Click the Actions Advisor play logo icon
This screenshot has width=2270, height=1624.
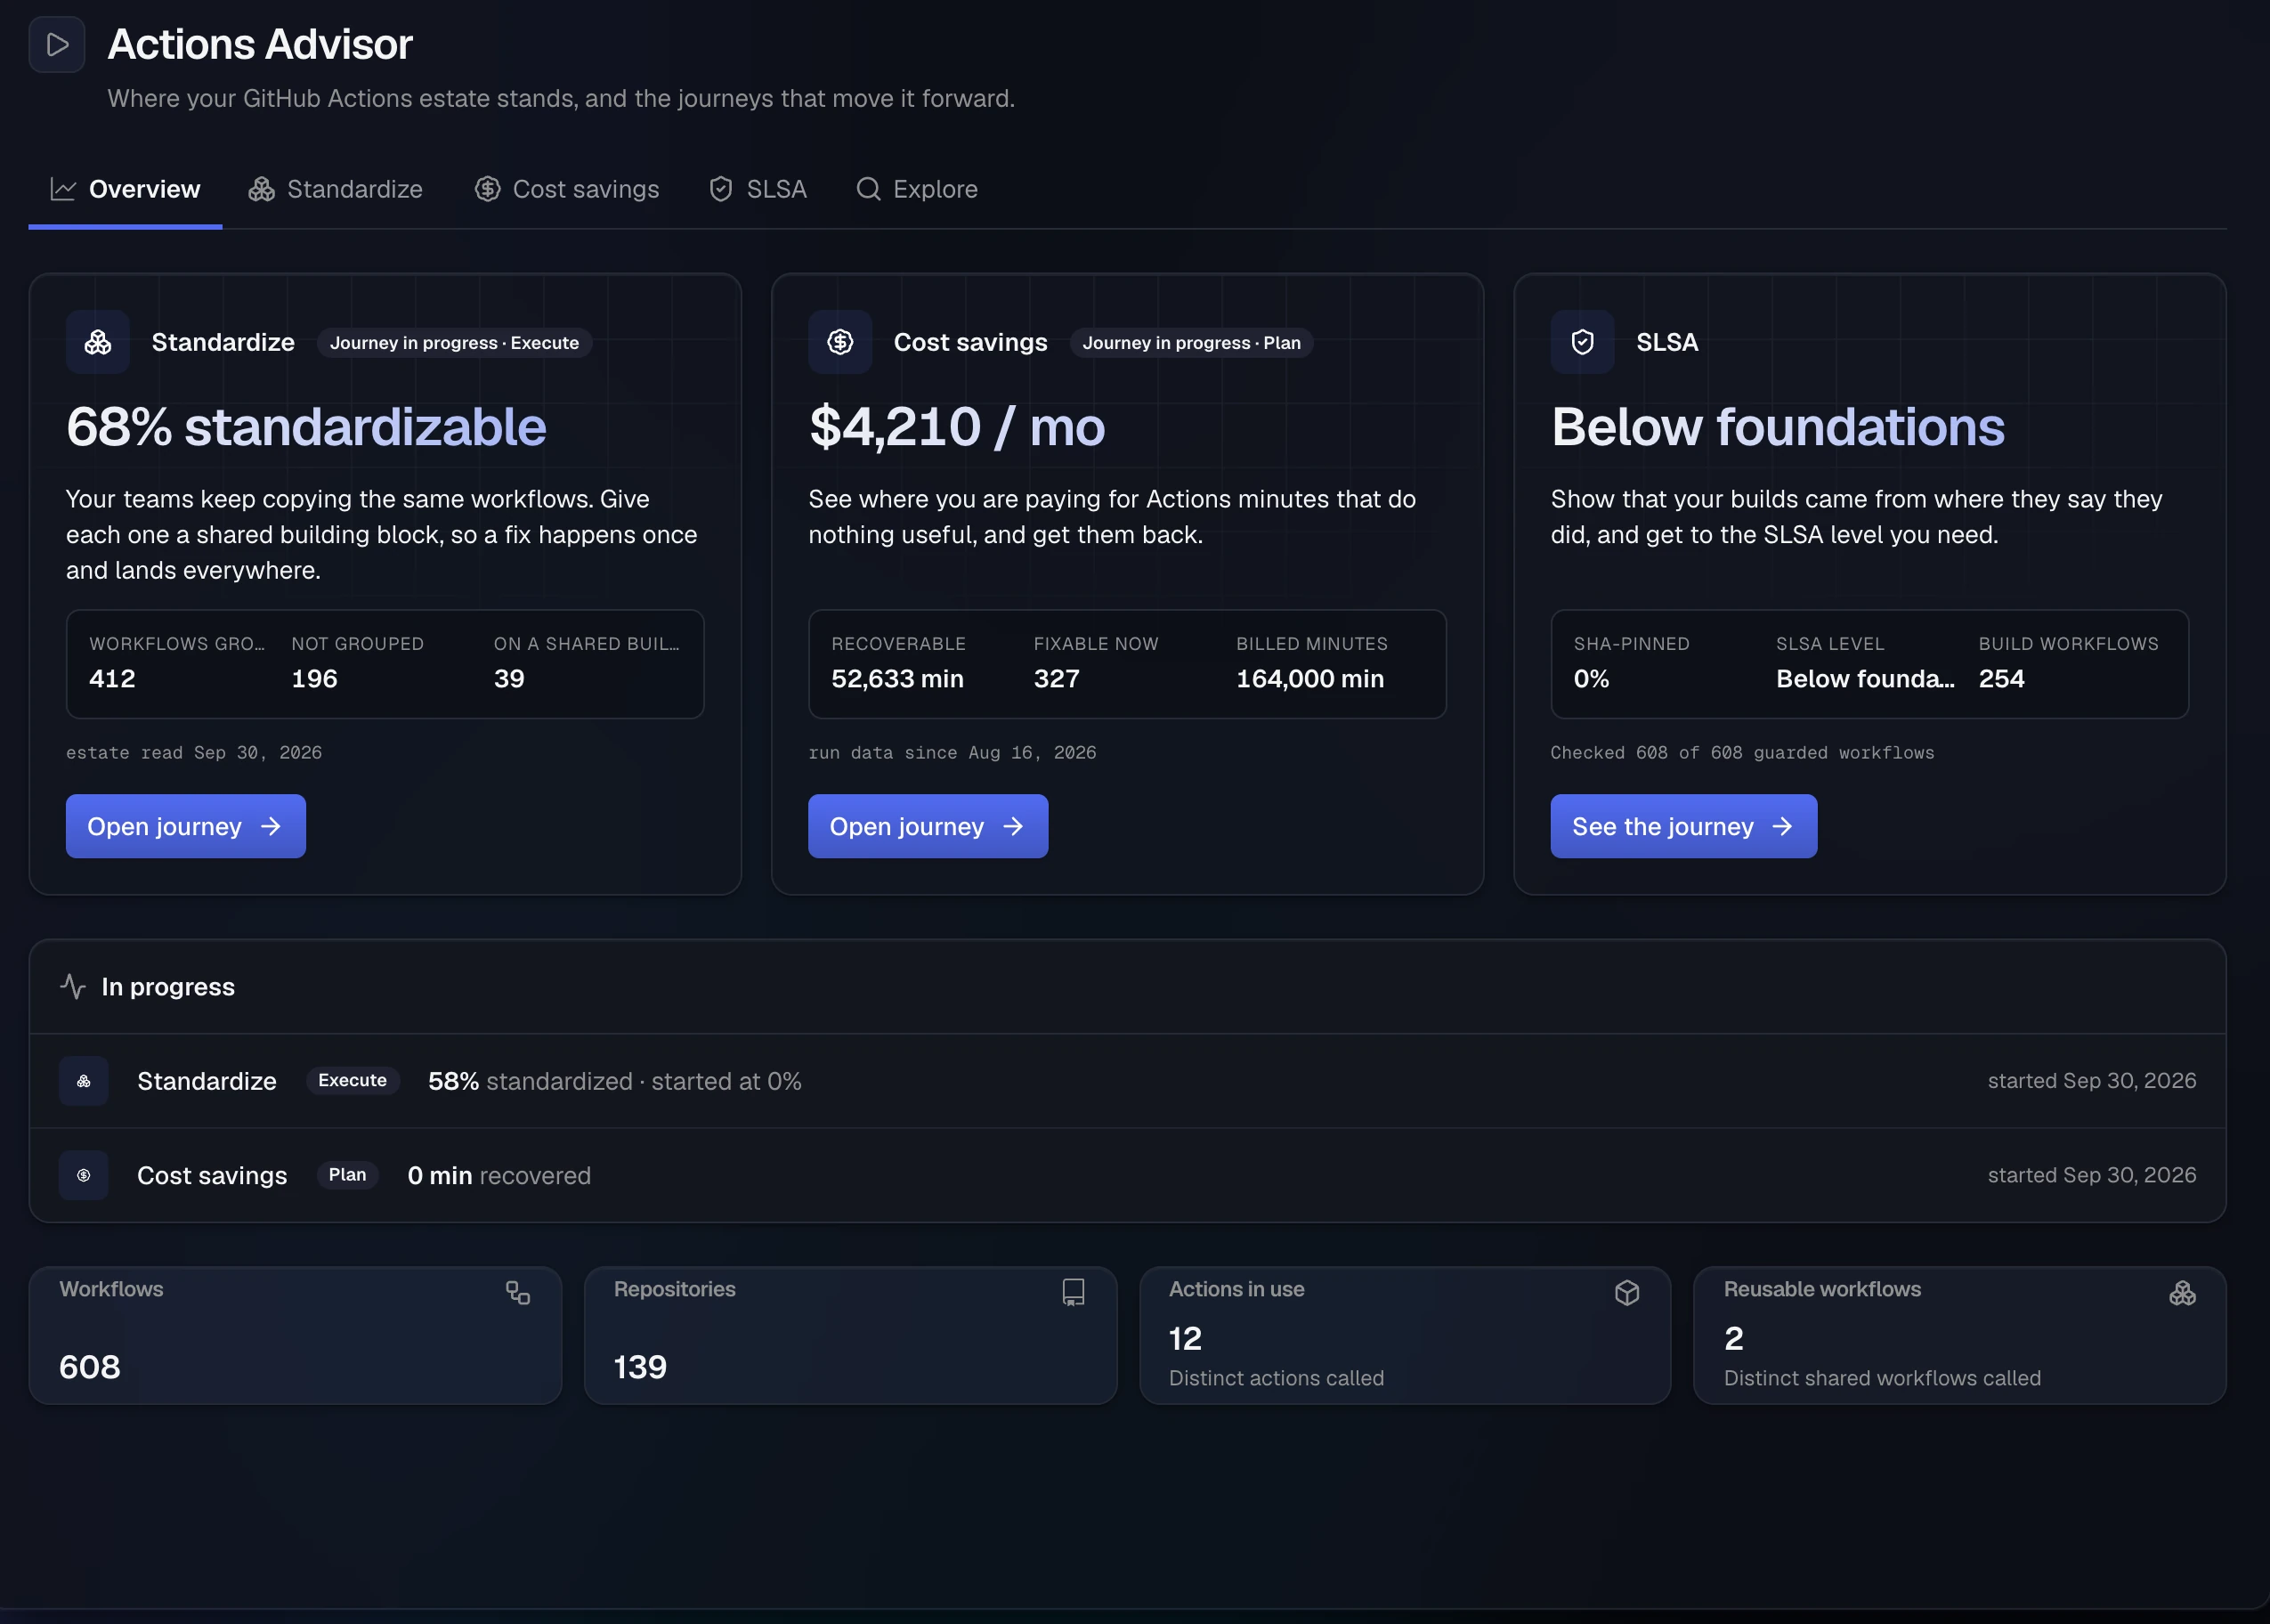coord(57,44)
